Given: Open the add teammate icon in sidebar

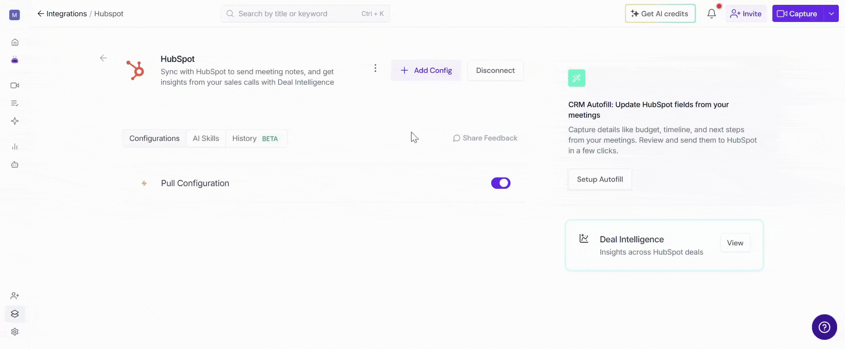Looking at the screenshot, I should pyautogui.click(x=15, y=296).
